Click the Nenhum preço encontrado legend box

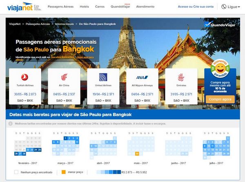tap(16, 172)
